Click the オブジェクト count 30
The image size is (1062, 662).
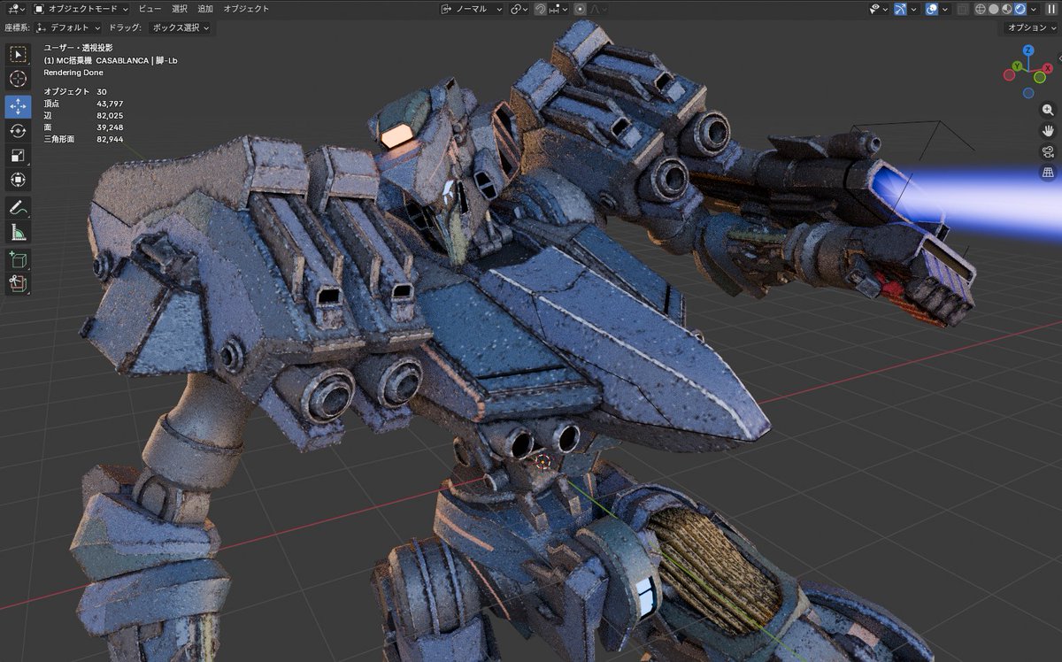[x=102, y=92]
